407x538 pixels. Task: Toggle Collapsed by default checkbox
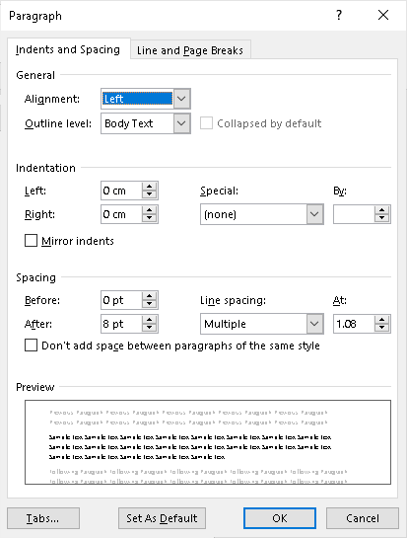click(x=206, y=123)
